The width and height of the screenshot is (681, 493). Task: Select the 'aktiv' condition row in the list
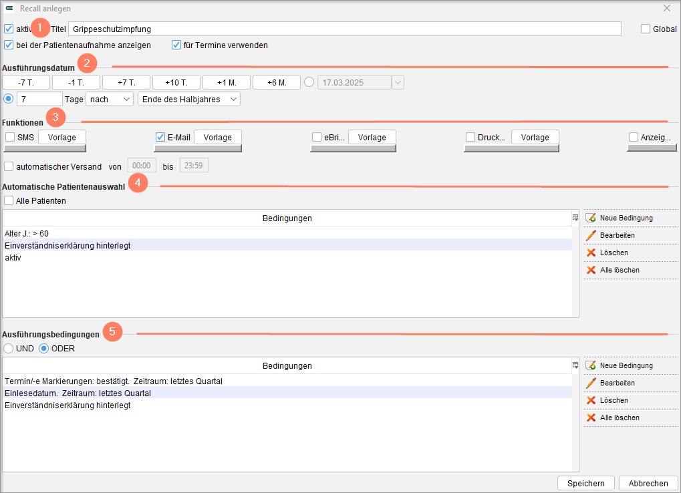click(x=287, y=258)
